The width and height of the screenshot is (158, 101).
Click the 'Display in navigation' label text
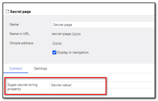click(x=73, y=53)
